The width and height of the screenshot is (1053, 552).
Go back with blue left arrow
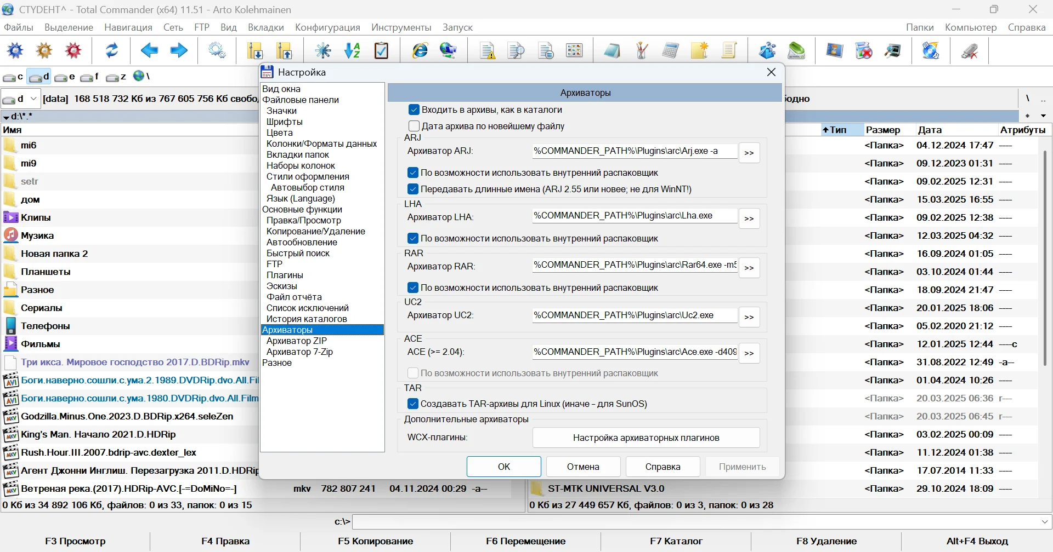149,51
